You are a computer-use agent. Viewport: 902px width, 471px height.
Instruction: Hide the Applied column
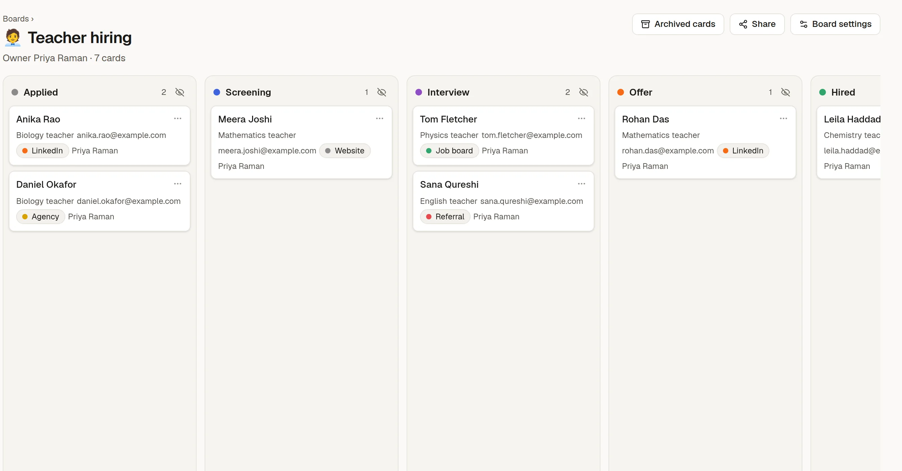(180, 93)
